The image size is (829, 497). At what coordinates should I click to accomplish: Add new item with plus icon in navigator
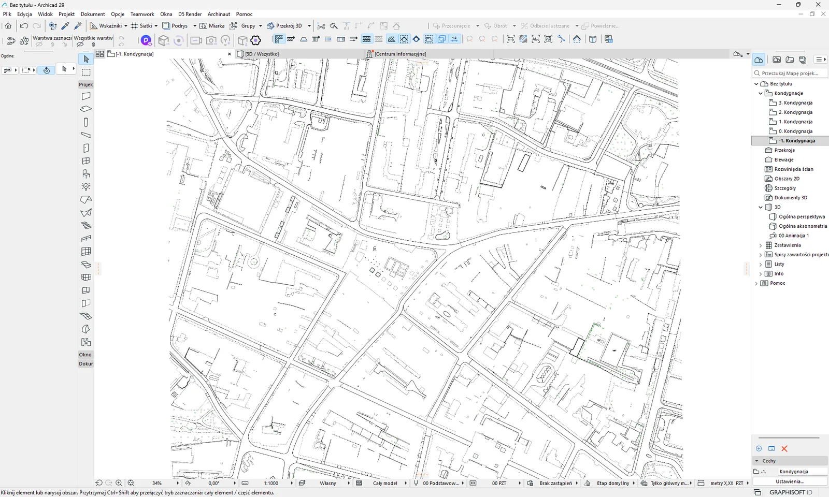coord(759,448)
